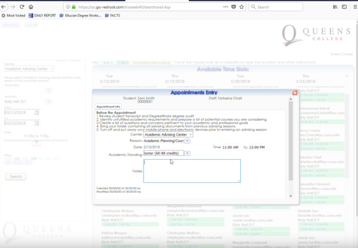Click inside the Notes text area
The height and width of the screenshot is (248, 358).
(x=192, y=171)
